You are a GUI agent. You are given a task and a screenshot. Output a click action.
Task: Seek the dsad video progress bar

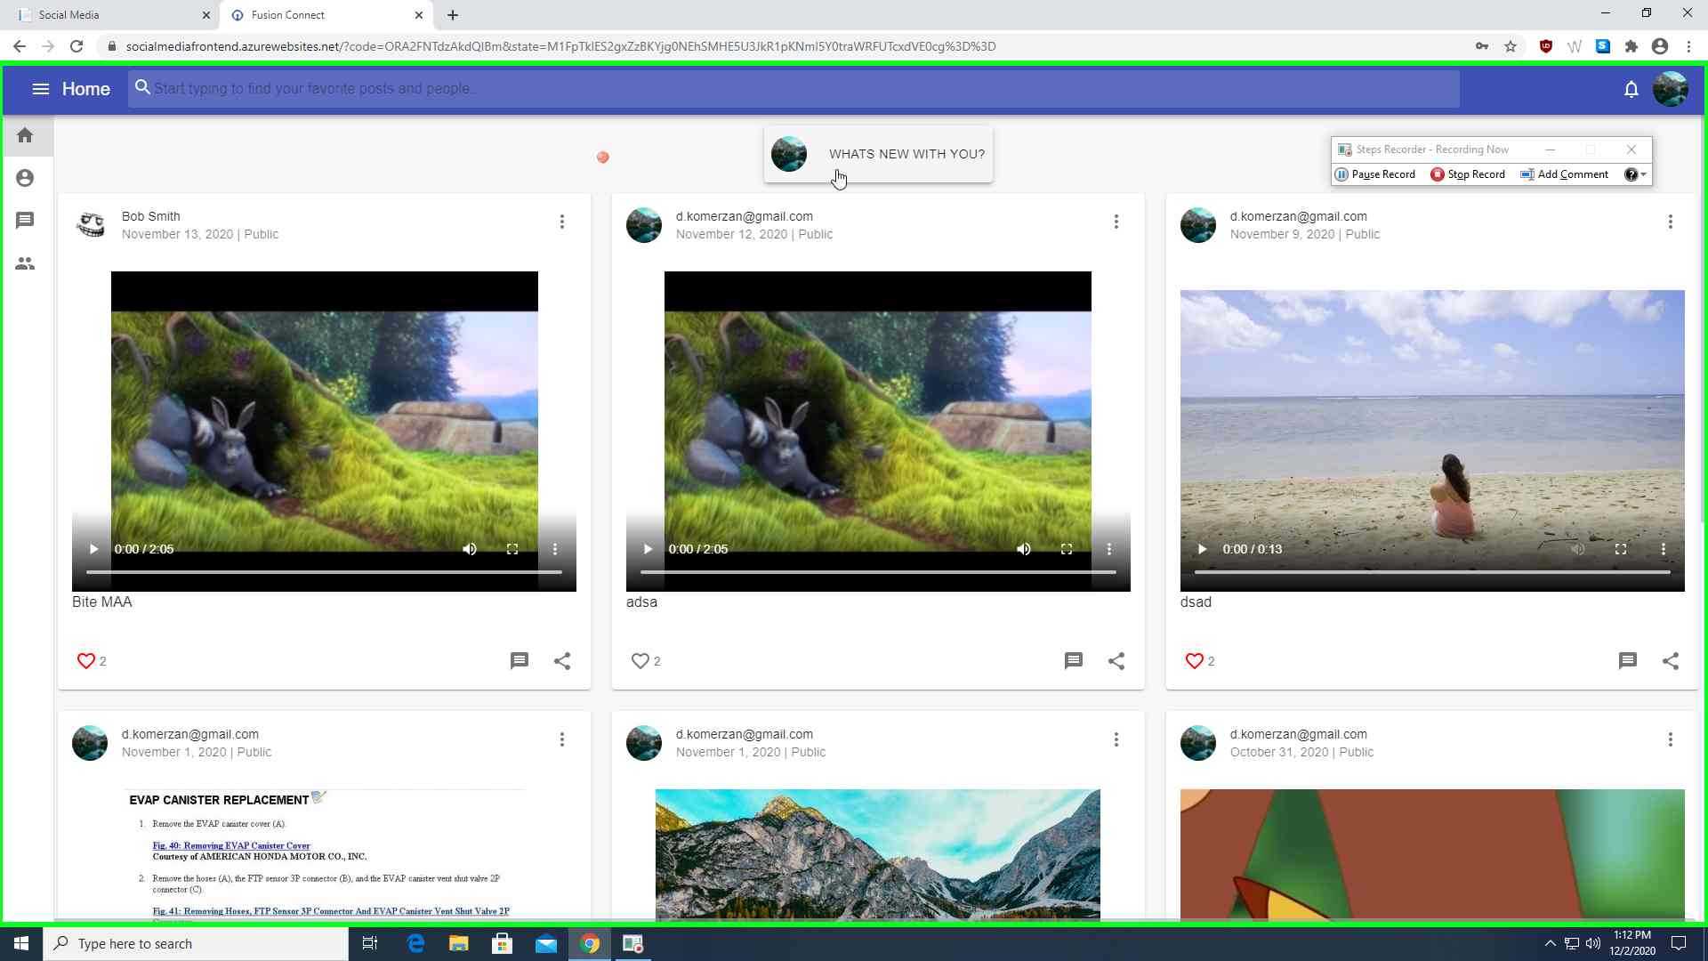click(1432, 572)
